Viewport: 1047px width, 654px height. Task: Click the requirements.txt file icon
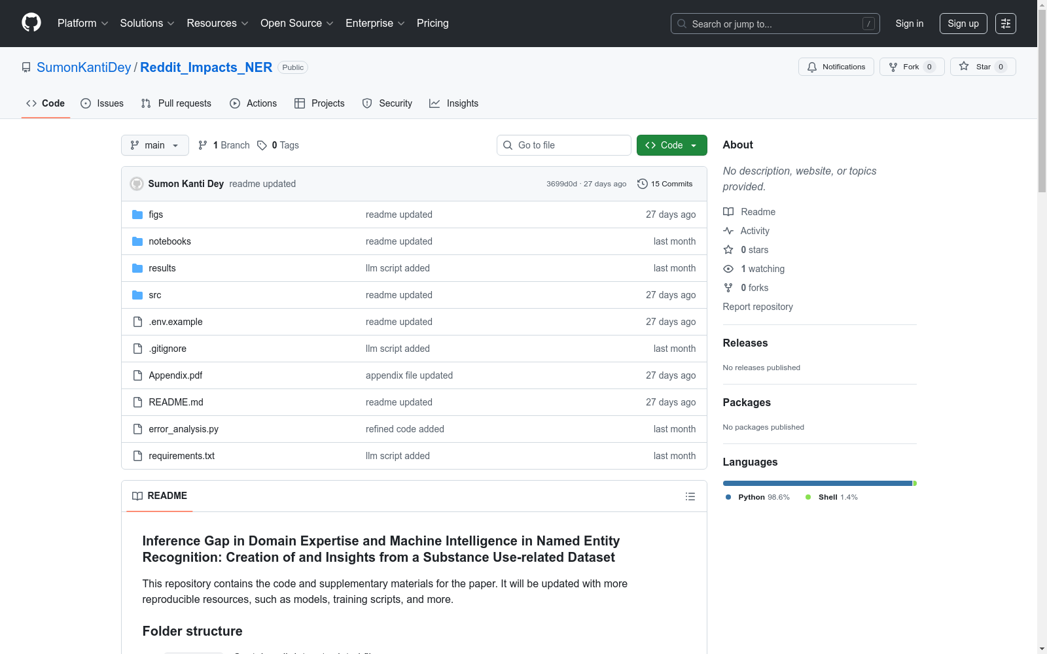(x=137, y=456)
